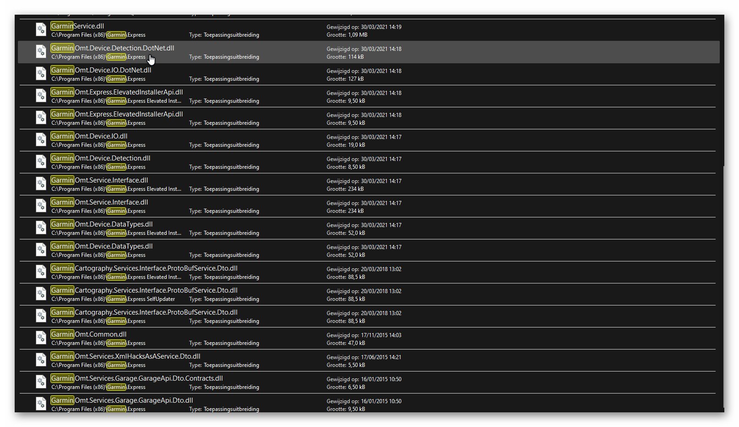Click the last Cartography ProtoBufService.Dto.dll result in Garmin\Express
The height and width of the screenshot is (427, 739).
[x=144, y=312]
